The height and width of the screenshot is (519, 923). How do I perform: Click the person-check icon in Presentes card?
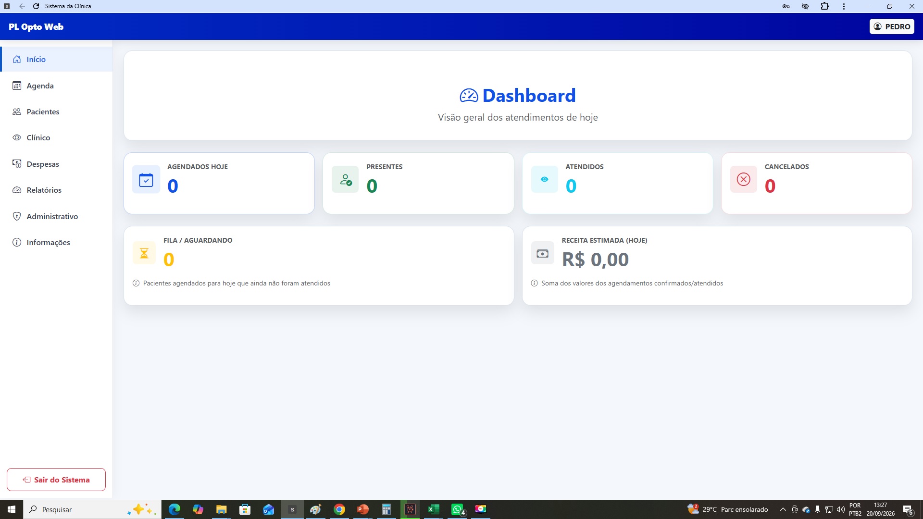345,180
